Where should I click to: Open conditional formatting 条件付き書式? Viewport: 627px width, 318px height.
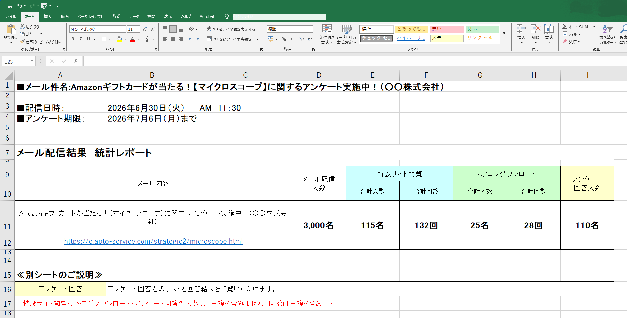click(x=327, y=34)
